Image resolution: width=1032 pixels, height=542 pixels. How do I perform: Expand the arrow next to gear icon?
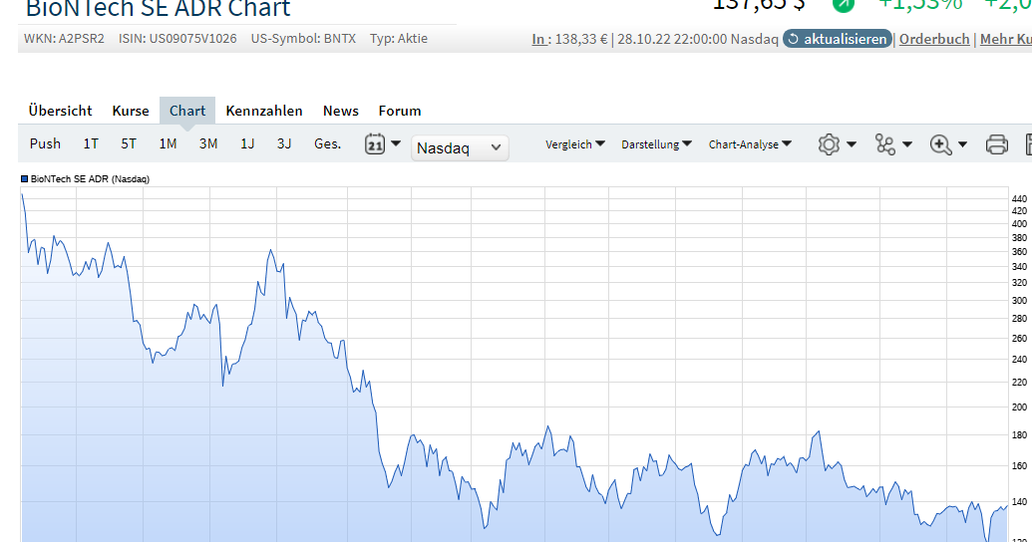(x=851, y=144)
